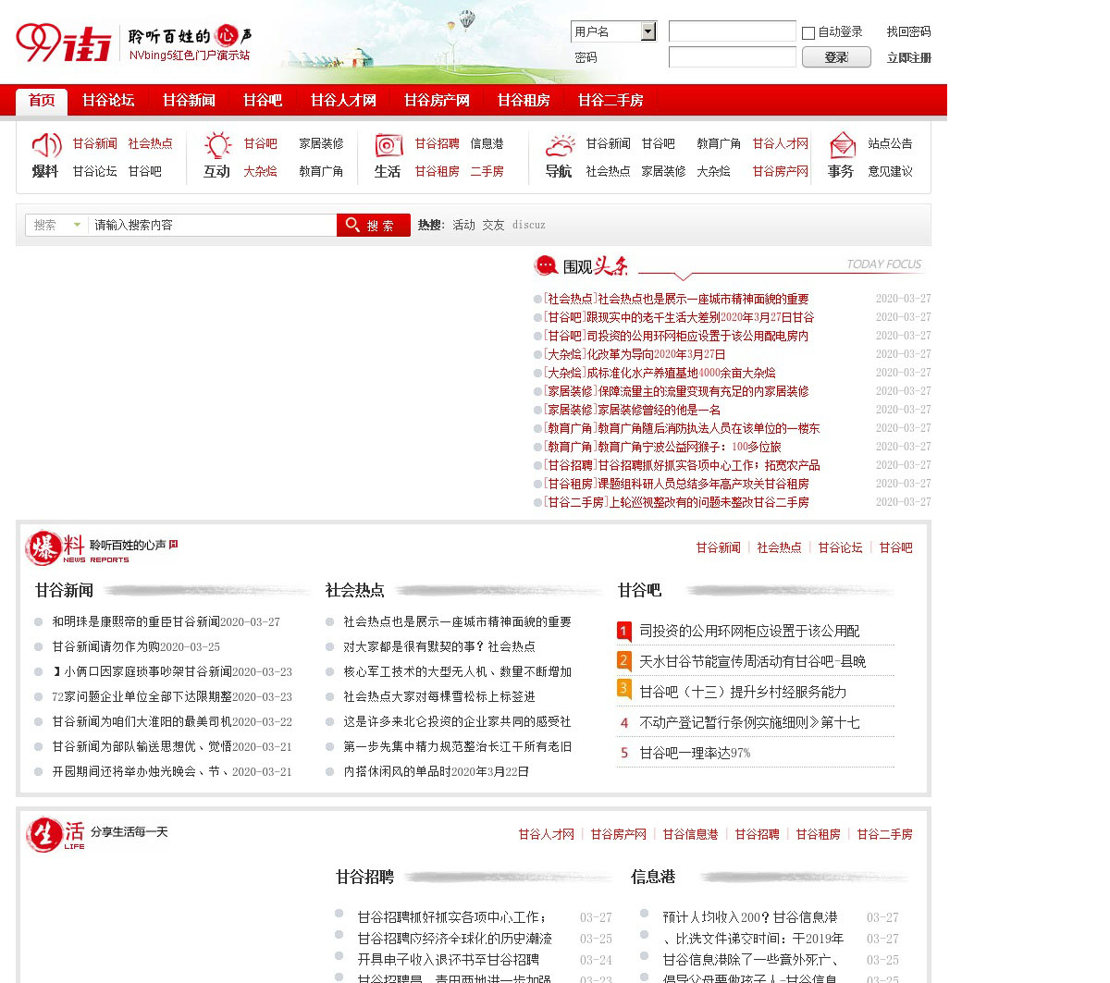Click rank 2 badge in 甘谷吧 list
The height and width of the screenshot is (983, 1110).
(x=624, y=661)
